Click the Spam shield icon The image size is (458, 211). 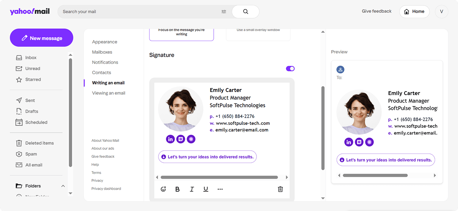[x=19, y=154]
